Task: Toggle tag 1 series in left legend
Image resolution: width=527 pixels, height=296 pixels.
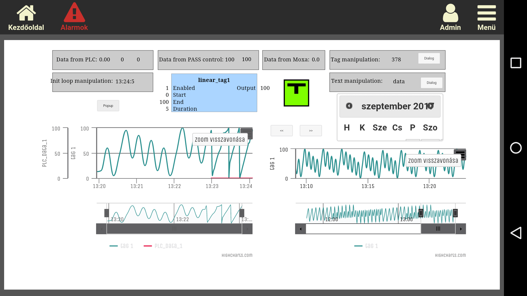Action: coord(121,246)
